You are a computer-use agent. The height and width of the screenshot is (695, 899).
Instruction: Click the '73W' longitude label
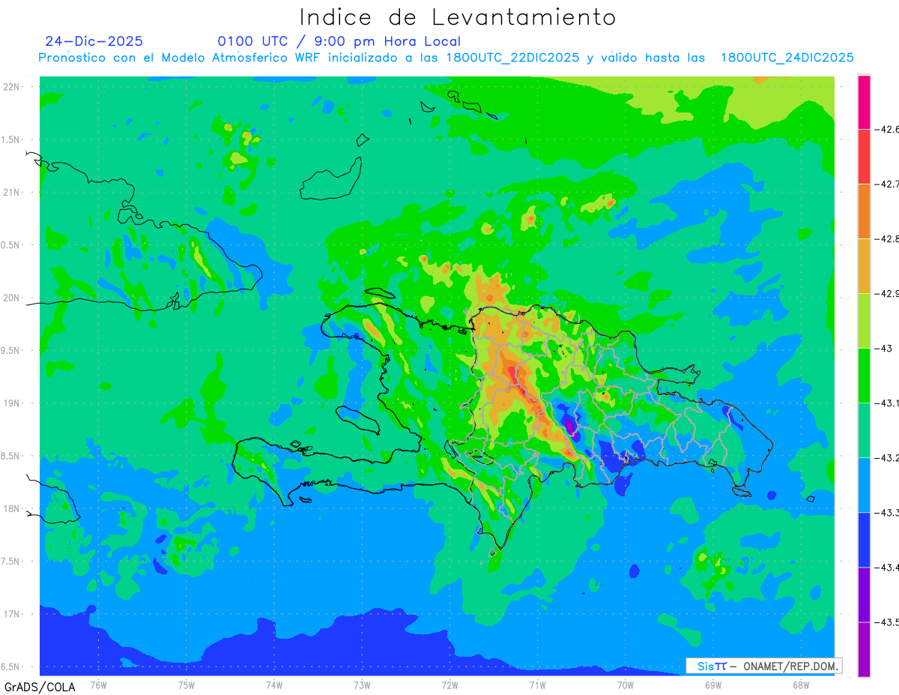click(362, 685)
